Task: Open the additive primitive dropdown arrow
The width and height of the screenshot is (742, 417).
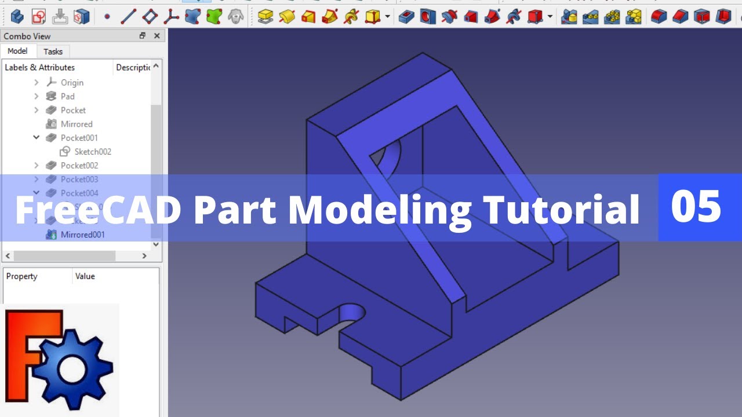Action: click(387, 17)
